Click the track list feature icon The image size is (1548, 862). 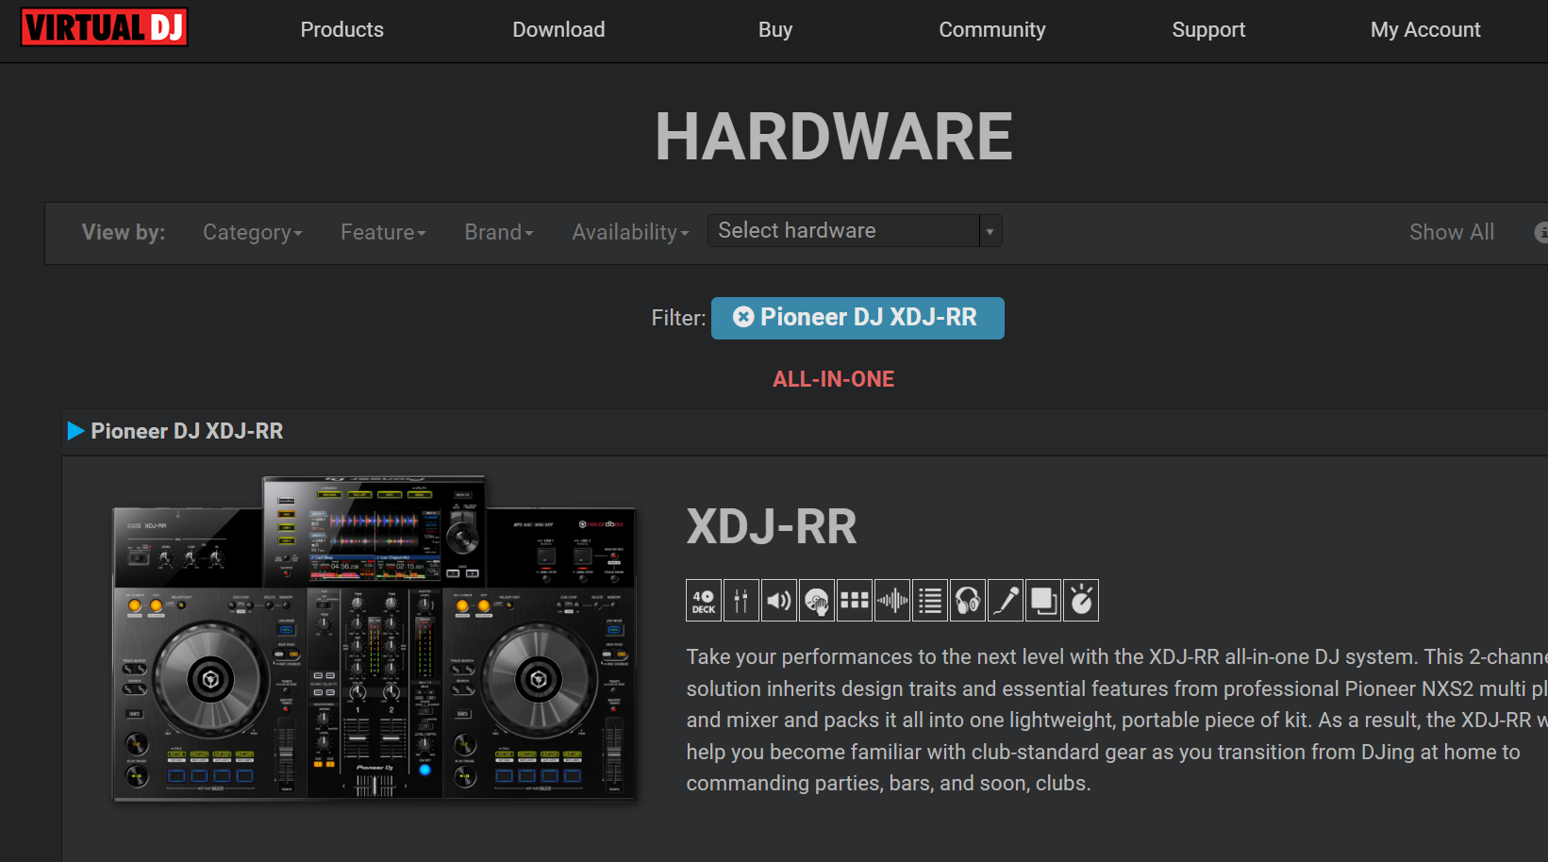click(x=930, y=601)
